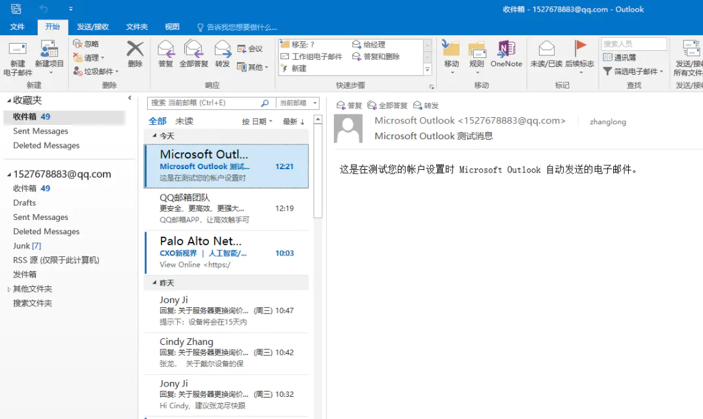Click the sender avatar picture in reading pane
The width and height of the screenshot is (703, 419).
pyautogui.click(x=348, y=129)
